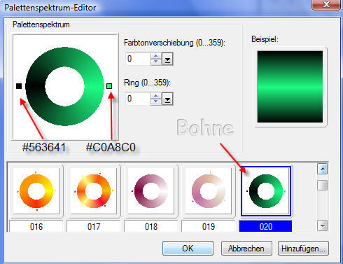
Task: Click the Hinzufügen button
Action: pyautogui.click(x=303, y=249)
